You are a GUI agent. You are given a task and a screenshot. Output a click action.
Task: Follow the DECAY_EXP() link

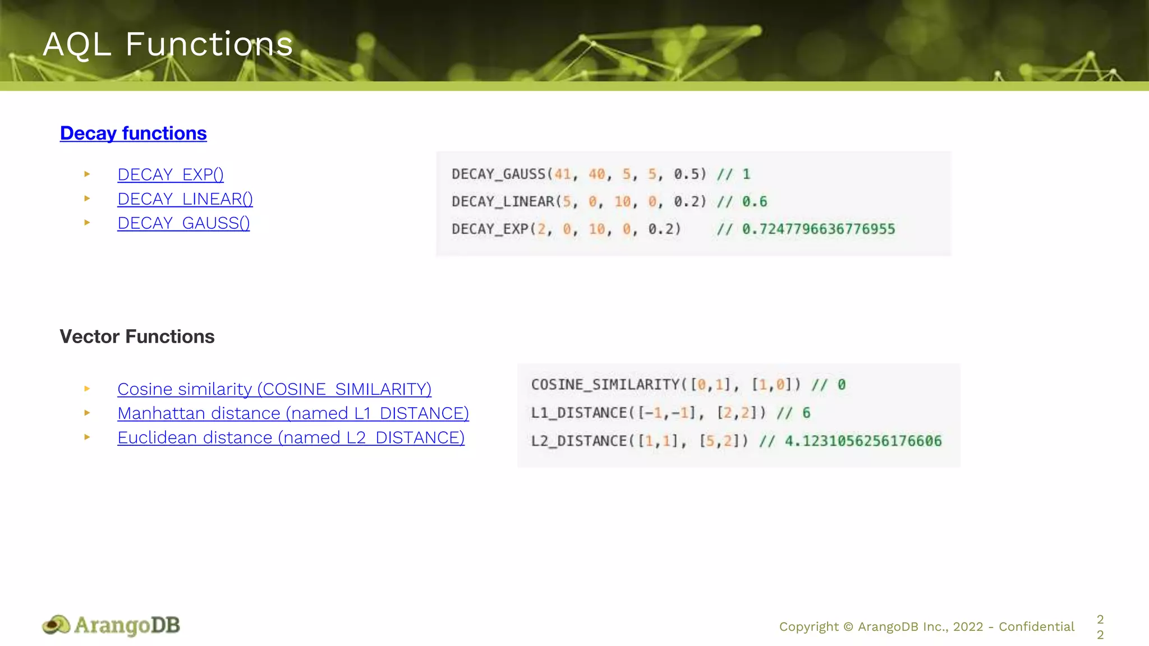click(171, 174)
